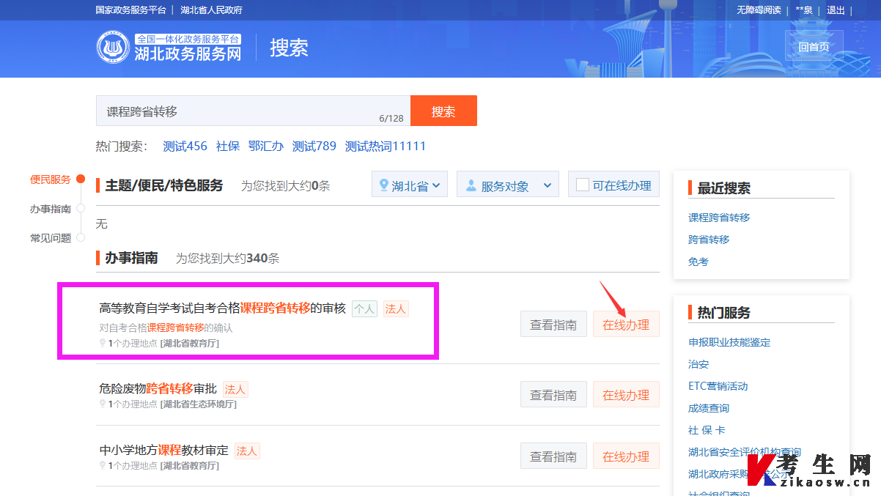This screenshot has width=881, height=496.
Task: Open the 湖北省 region dropdown
Action: coord(410,185)
